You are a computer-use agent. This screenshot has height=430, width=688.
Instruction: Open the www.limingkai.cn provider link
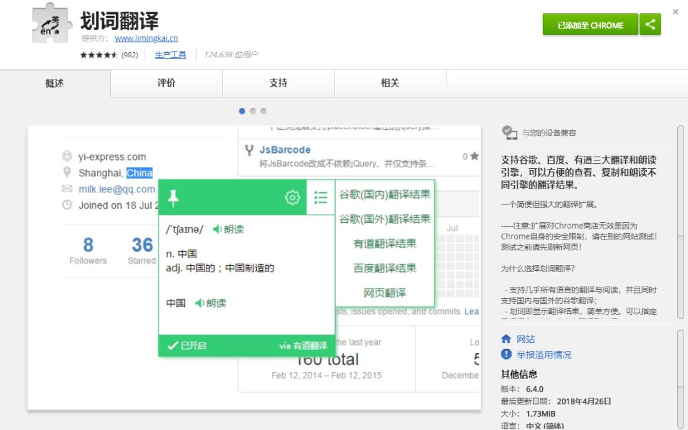pyautogui.click(x=146, y=38)
